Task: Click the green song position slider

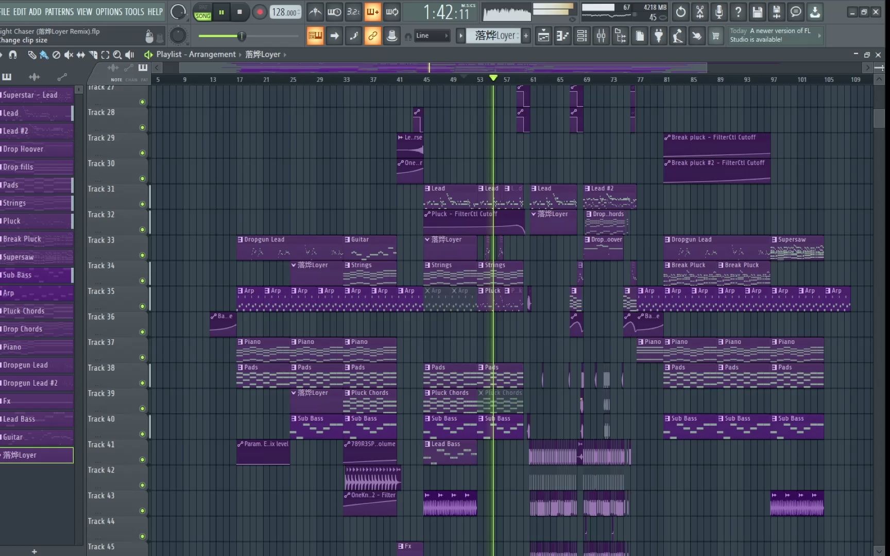Action: (x=248, y=36)
